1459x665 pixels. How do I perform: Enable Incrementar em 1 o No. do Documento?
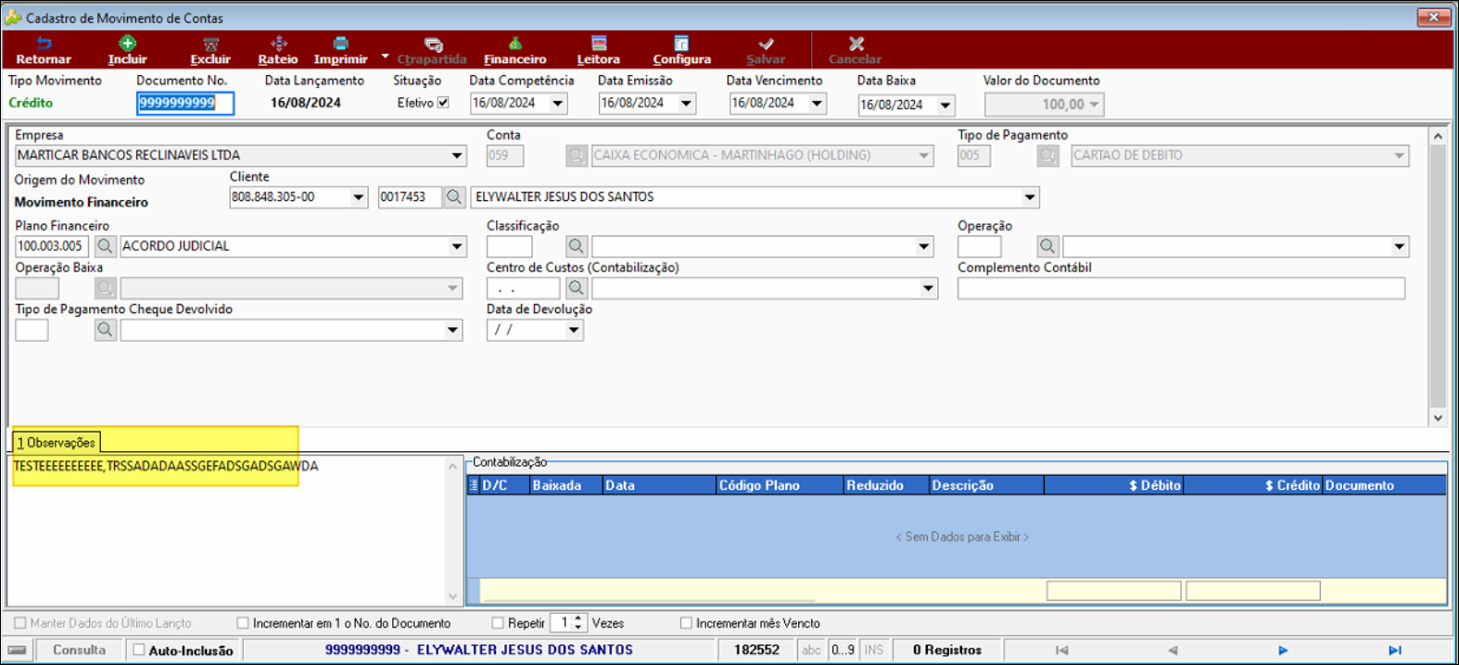pos(243,623)
